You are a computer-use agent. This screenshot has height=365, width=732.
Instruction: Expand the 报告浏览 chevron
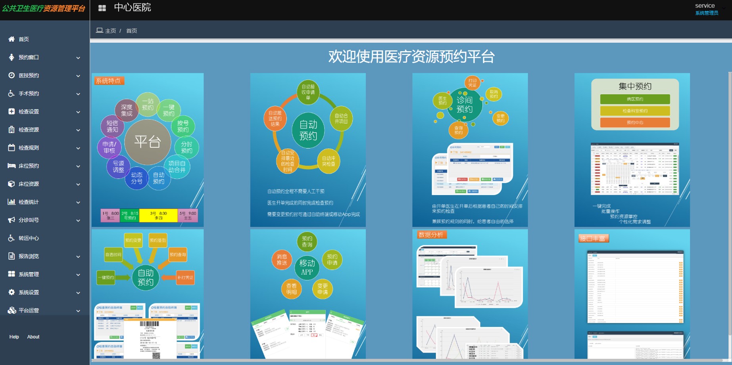78,257
